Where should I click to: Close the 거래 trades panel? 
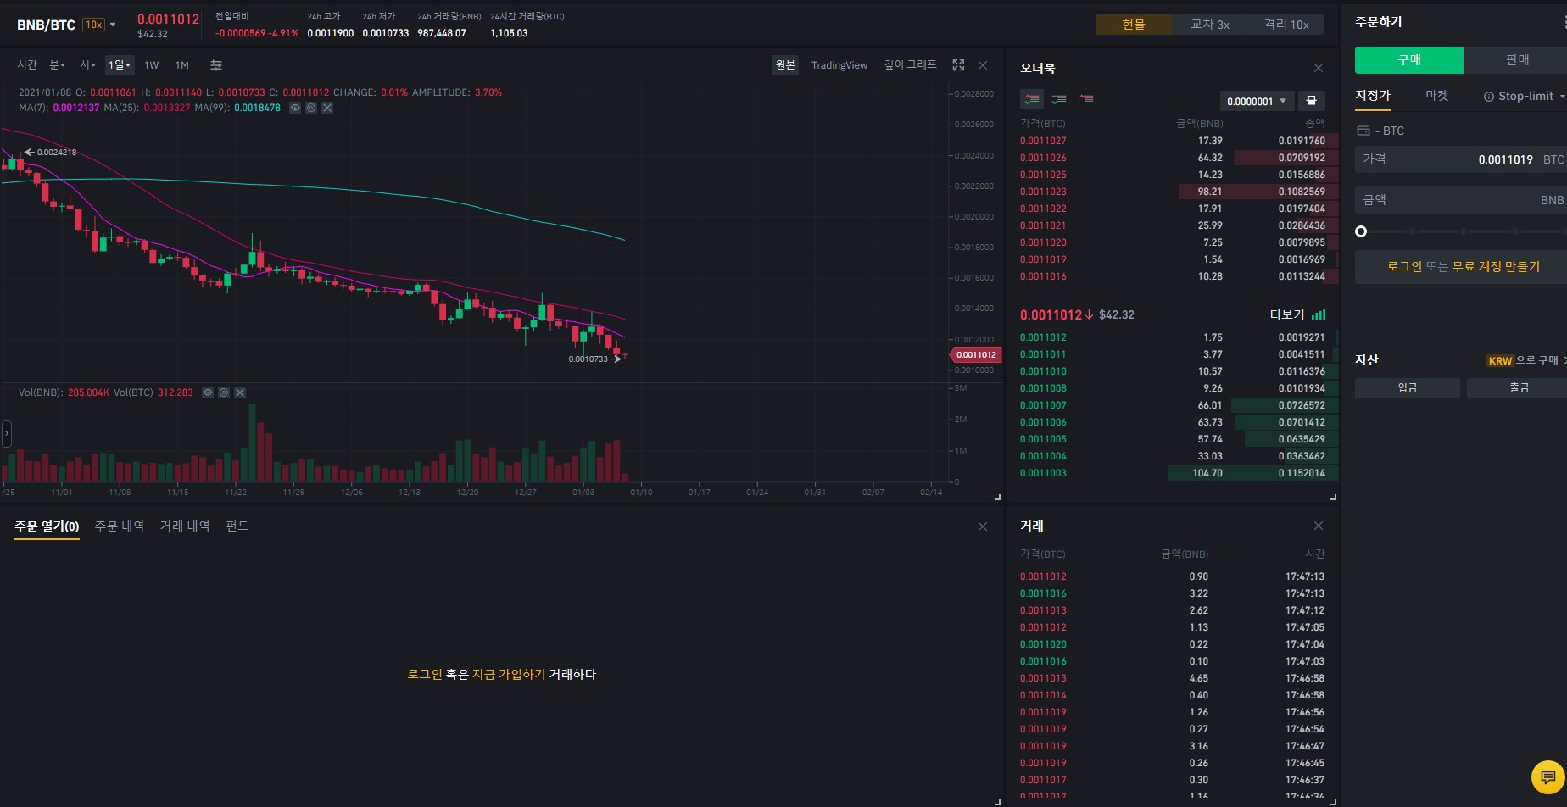point(1319,526)
